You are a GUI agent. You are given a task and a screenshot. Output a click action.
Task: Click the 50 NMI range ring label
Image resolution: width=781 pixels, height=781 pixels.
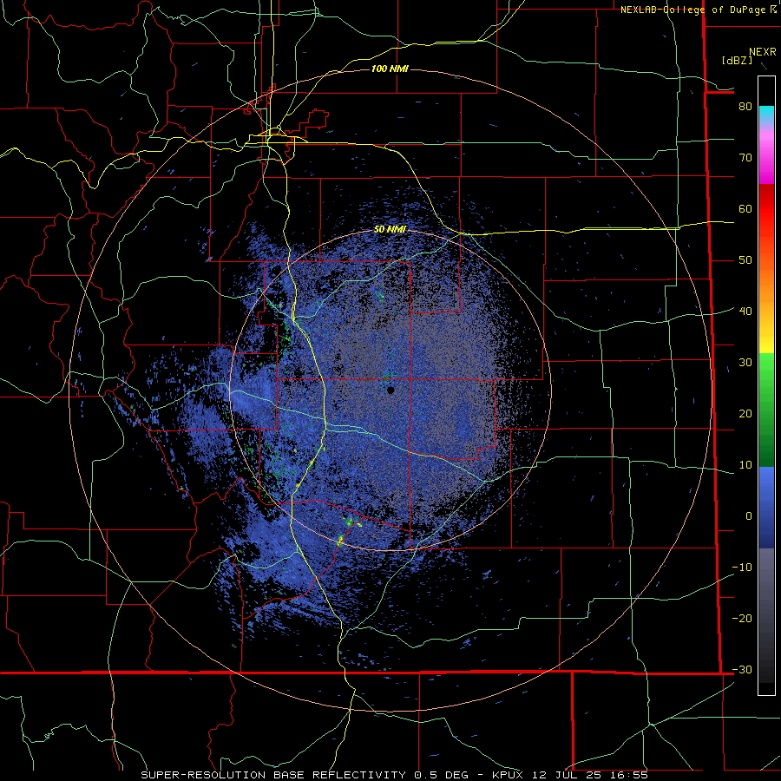[390, 230]
